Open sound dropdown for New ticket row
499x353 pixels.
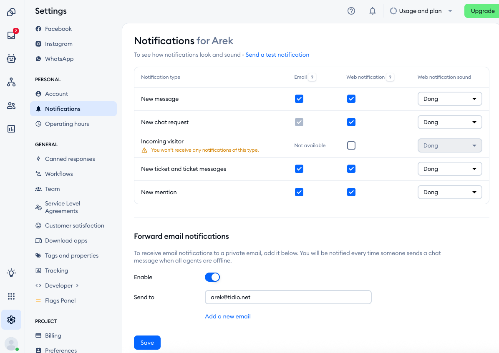449,169
